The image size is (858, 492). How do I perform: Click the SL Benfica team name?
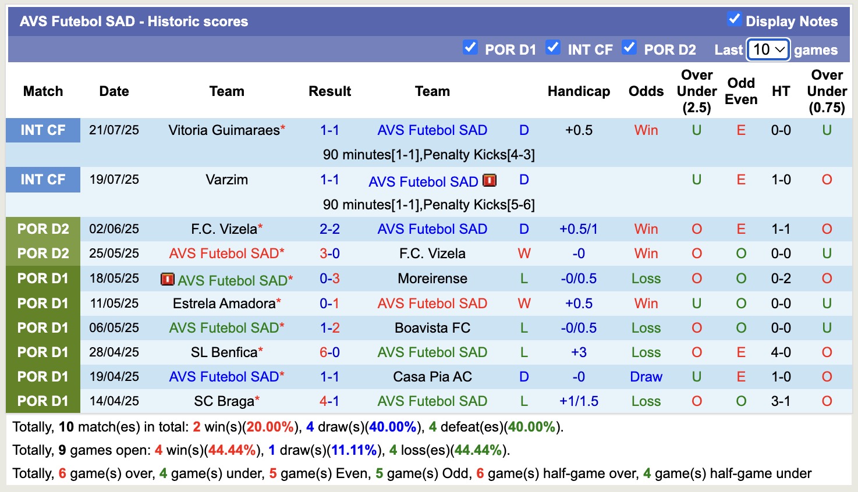tap(224, 352)
